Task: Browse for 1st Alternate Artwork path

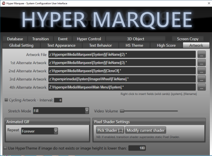Action: pos(201,62)
